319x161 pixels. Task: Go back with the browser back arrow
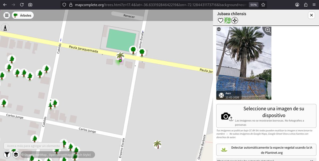[5, 5]
